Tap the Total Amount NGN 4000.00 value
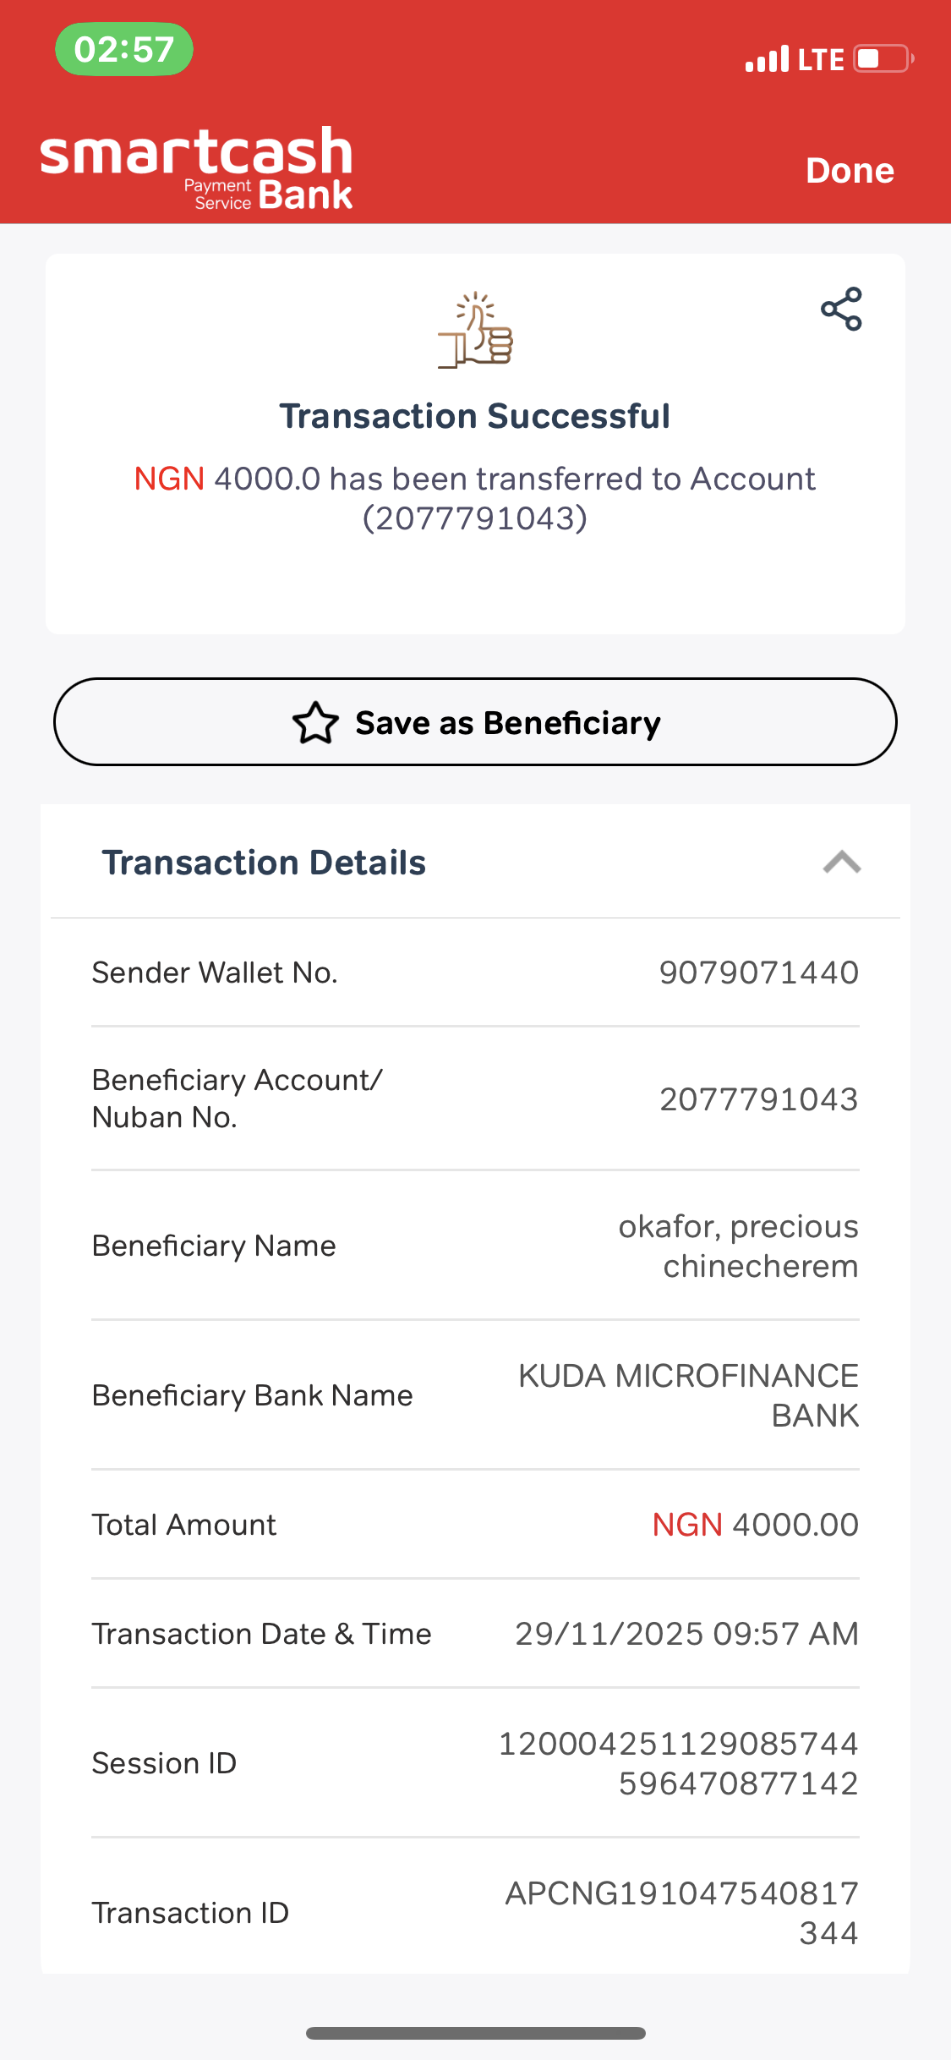Viewport: 951px width, 2060px height. point(755,1525)
